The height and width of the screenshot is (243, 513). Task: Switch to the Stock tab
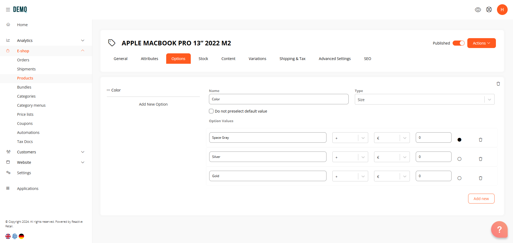point(203,59)
